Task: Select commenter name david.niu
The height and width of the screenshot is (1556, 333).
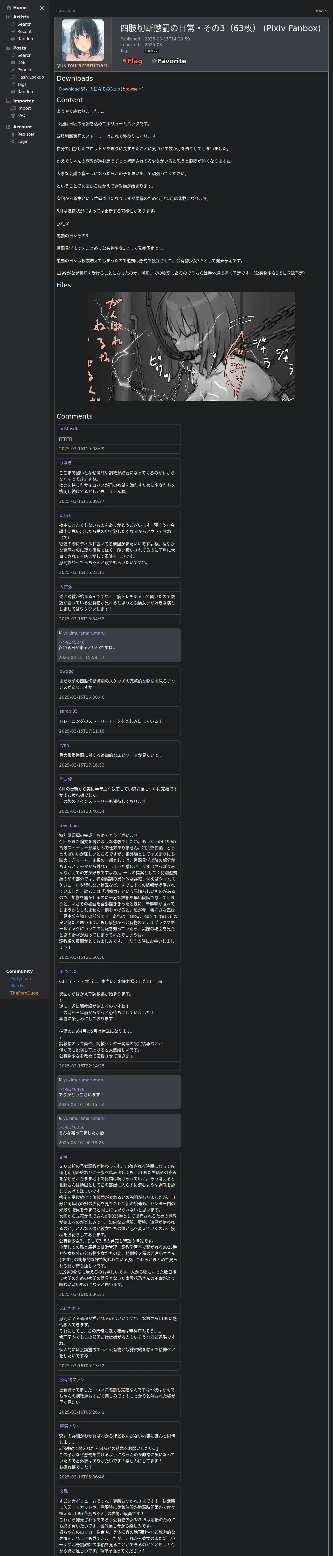Action: (x=69, y=825)
